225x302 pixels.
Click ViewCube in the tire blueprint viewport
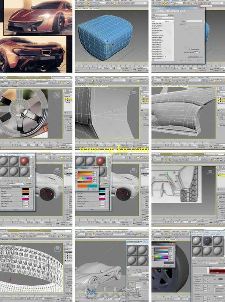click(x=210, y=171)
